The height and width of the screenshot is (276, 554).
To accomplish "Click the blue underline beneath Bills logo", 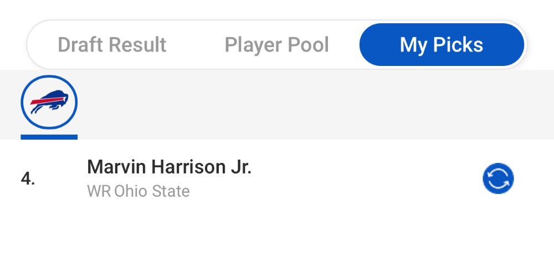I will tap(49, 137).
